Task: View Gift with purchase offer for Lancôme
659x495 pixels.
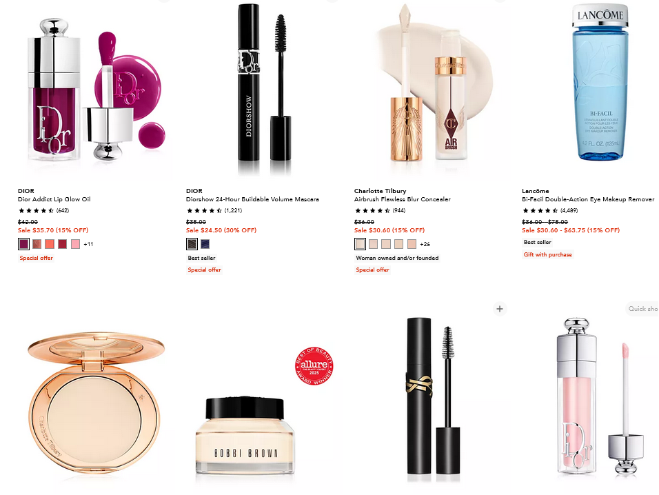Action: pyautogui.click(x=547, y=254)
